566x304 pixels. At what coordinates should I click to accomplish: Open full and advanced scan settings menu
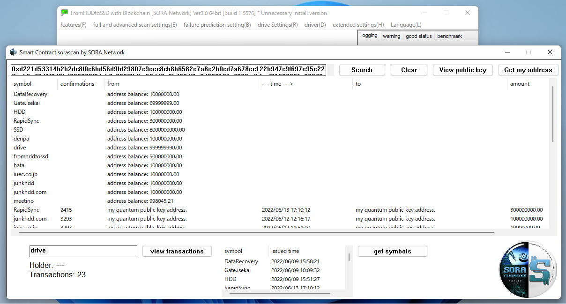click(135, 25)
